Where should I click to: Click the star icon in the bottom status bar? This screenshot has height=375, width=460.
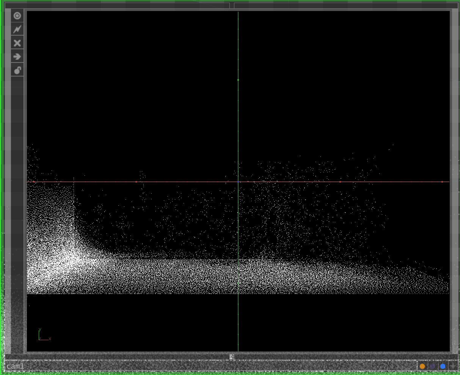click(453, 366)
